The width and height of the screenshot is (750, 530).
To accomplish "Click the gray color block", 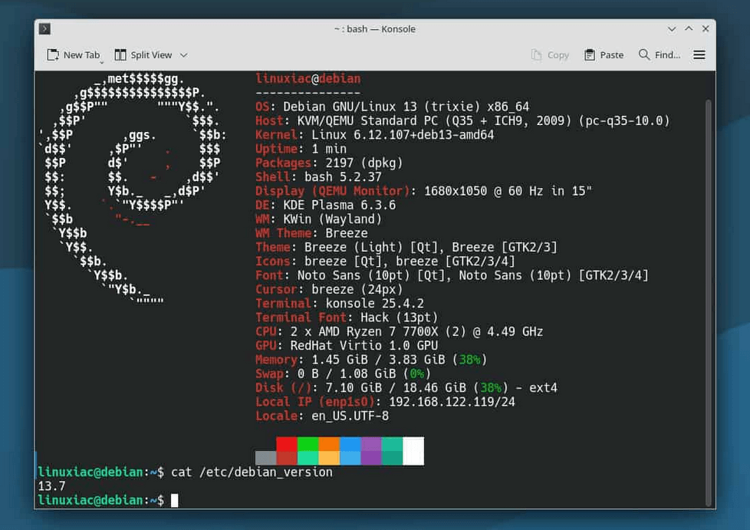I will coord(266,458).
